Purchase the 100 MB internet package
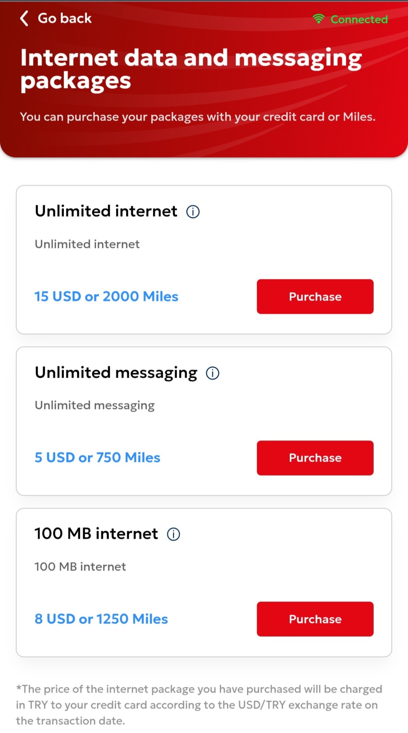408x733 pixels. 315,619
